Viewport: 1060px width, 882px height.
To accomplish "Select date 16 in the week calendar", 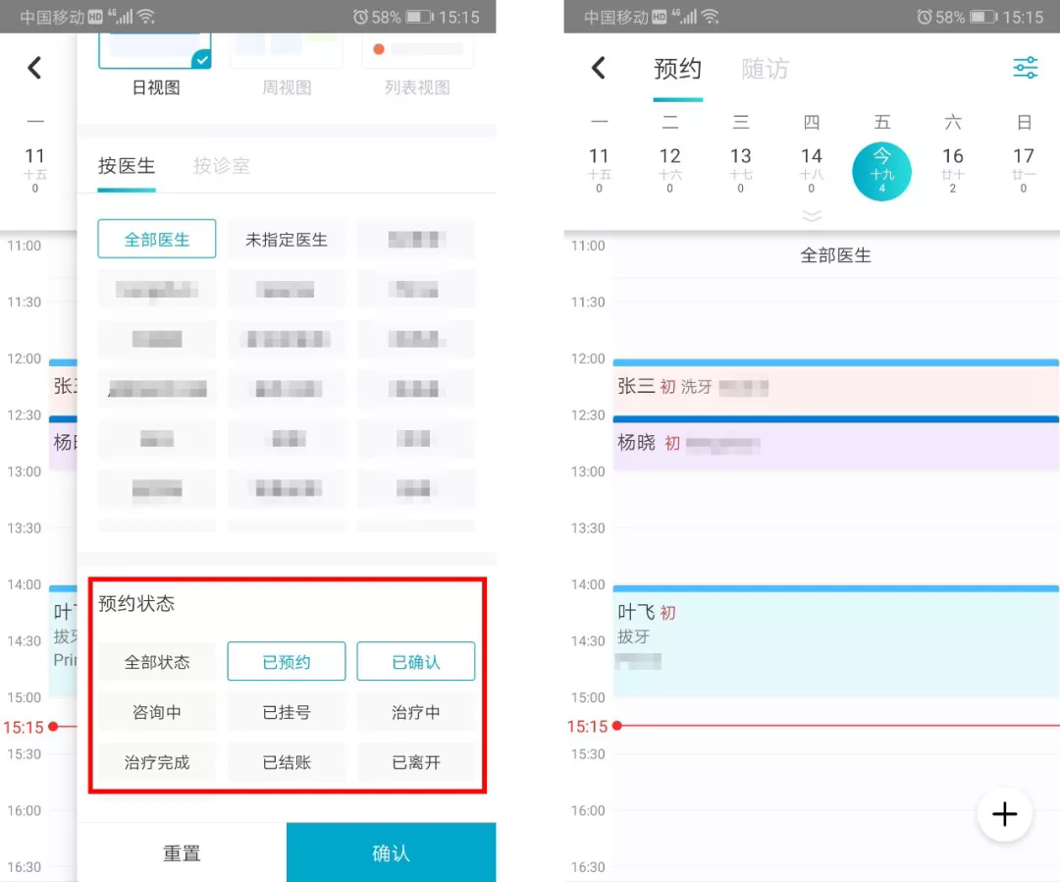I will [952, 170].
